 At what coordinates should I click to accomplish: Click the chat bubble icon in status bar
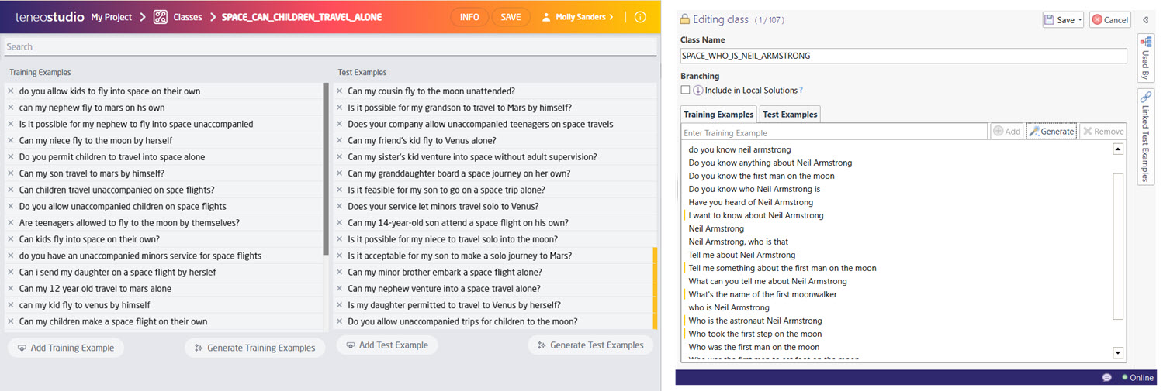point(1106,378)
